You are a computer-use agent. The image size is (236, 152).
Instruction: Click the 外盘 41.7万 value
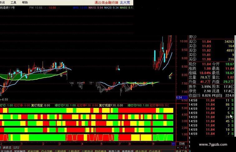[x=205, y=82]
